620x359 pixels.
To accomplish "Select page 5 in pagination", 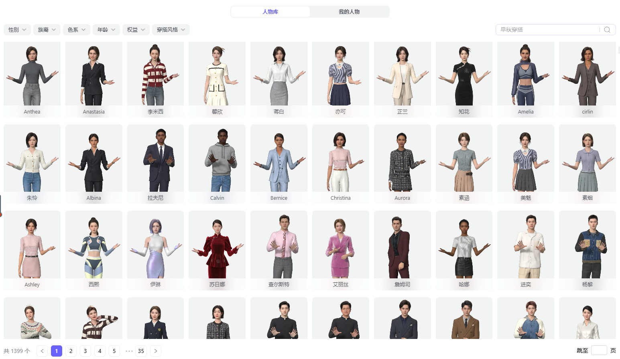I will 114,351.
